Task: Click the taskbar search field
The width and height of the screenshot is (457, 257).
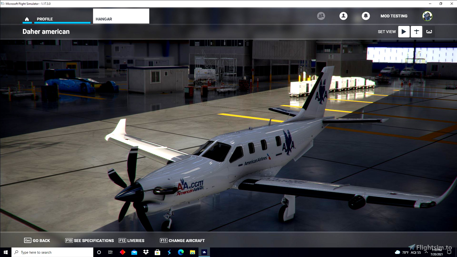Action: [52, 252]
